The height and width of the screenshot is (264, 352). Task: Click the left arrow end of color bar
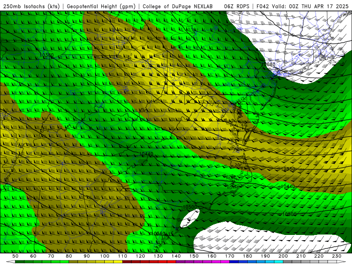click(x=11, y=262)
